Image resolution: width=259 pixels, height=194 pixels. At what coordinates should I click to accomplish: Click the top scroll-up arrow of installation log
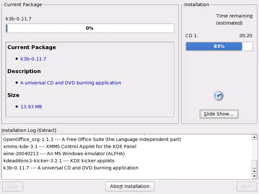click(x=254, y=137)
